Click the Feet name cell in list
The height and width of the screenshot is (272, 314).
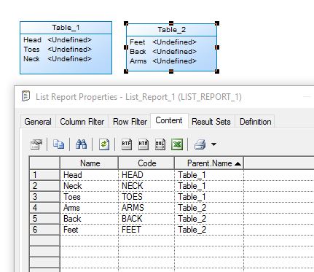(89, 230)
